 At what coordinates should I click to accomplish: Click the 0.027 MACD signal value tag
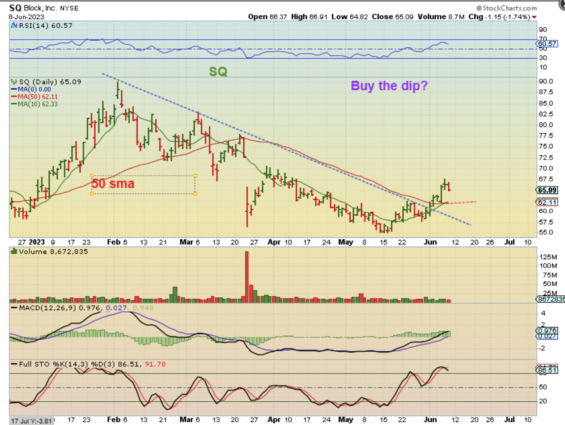pos(547,336)
